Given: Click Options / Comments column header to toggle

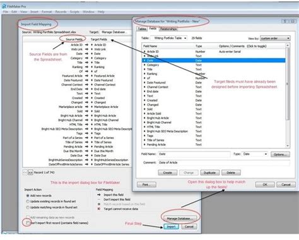Looking at the screenshot, I should [243, 46].
